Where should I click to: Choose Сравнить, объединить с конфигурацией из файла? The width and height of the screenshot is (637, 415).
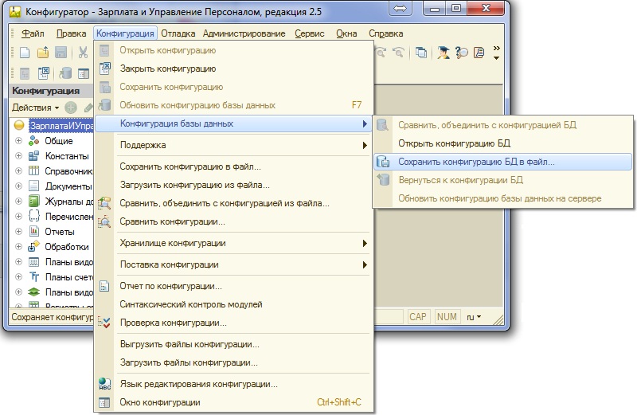click(233, 203)
